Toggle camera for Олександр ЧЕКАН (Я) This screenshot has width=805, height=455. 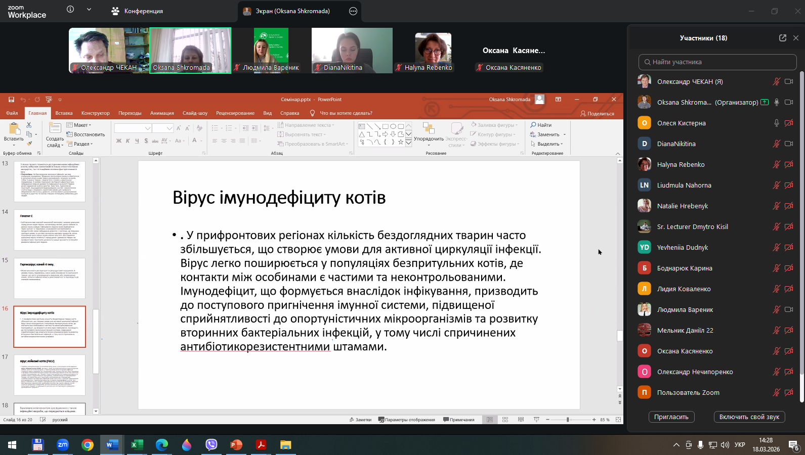[789, 81]
